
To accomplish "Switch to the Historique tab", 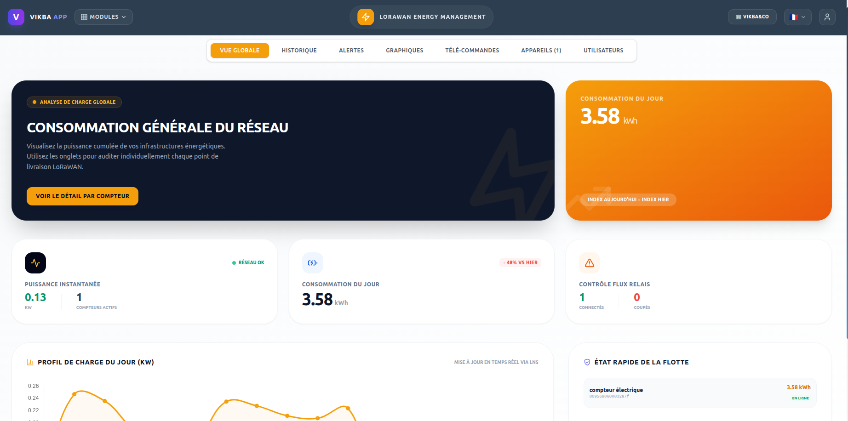I will click(299, 51).
